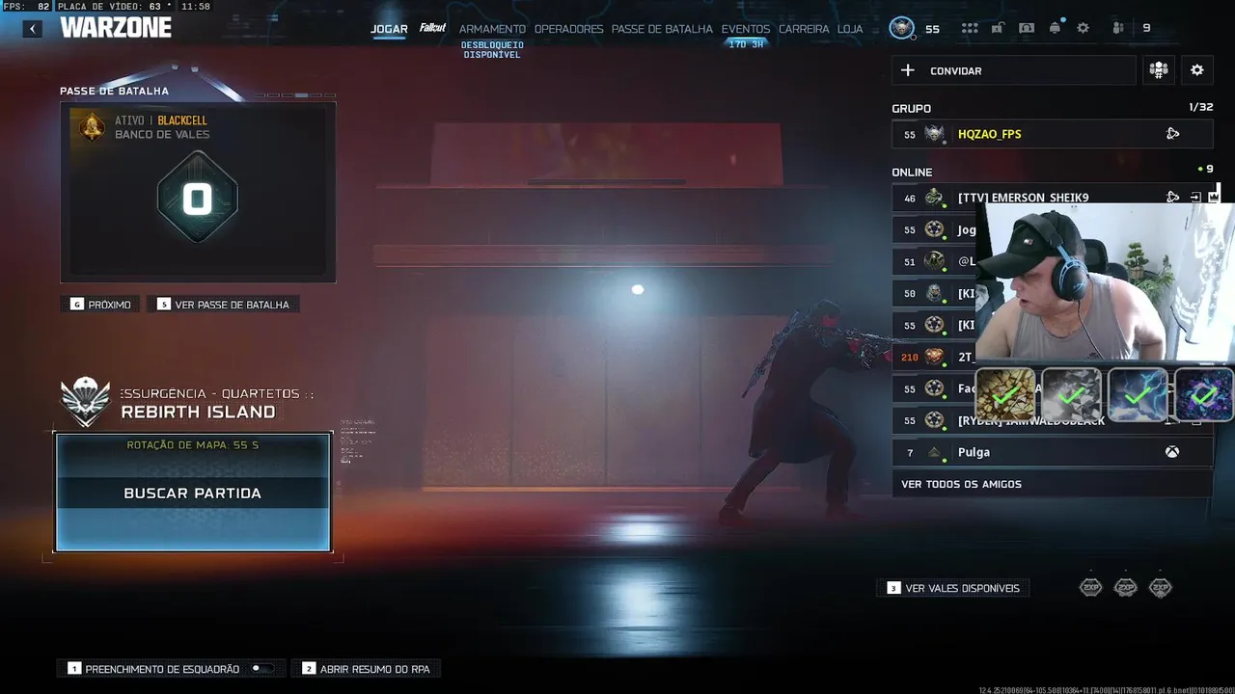Click VER TODOS OS AMIGOS

(x=1052, y=484)
